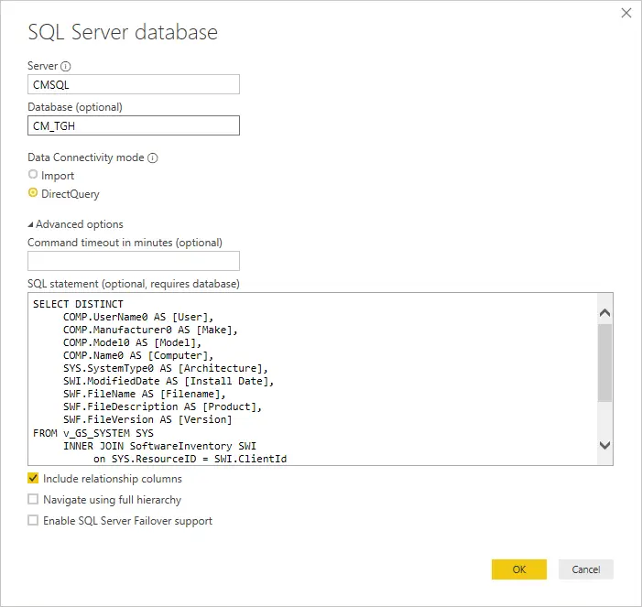Click the on SYS.ResourceID = SWI.ClientId line
This screenshot has height=607, width=642.
pyautogui.click(x=190, y=459)
